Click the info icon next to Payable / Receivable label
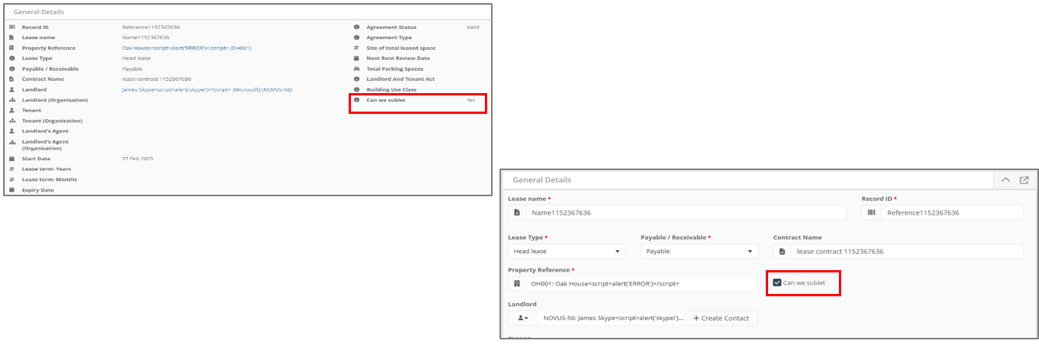Screen dimensions: 1039x344 coord(12,68)
